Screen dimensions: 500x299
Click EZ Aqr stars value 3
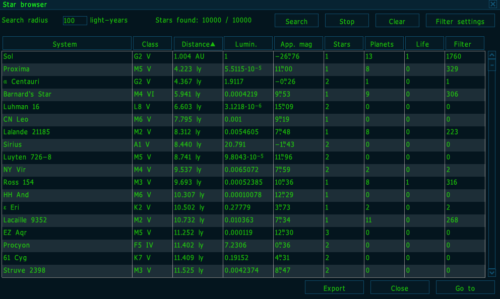pyautogui.click(x=327, y=233)
